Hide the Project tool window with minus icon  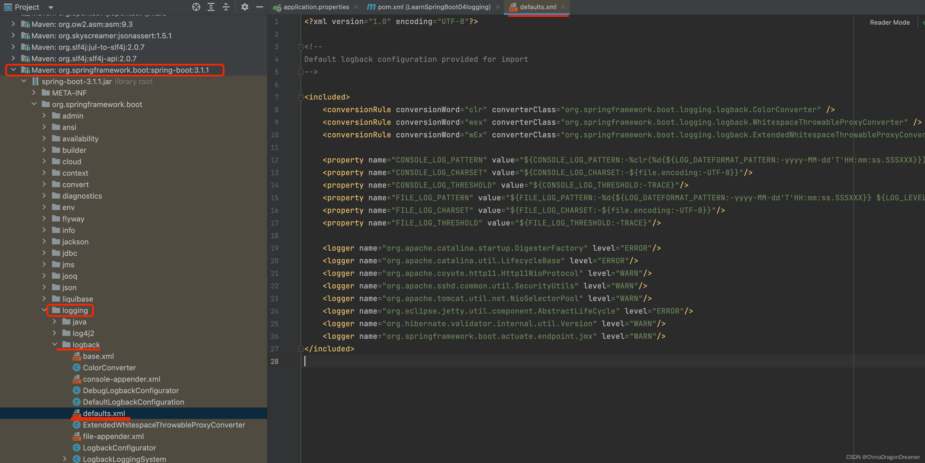tap(260, 7)
